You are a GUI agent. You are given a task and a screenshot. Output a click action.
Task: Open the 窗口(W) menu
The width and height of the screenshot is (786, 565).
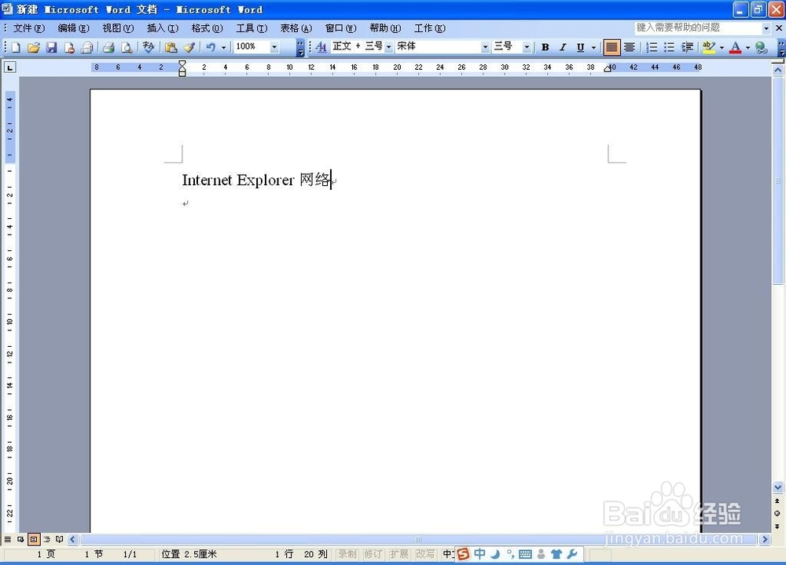(x=341, y=28)
